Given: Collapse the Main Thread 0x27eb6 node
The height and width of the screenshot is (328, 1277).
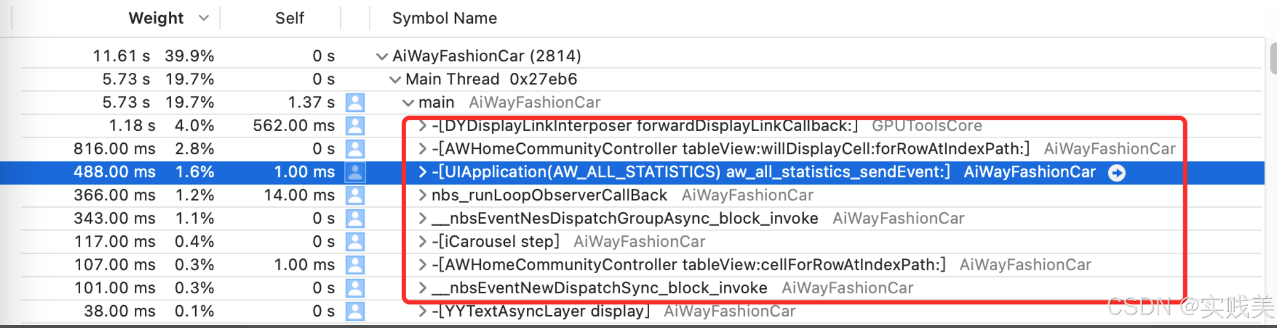Looking at the screenshot, I should 394,79.
